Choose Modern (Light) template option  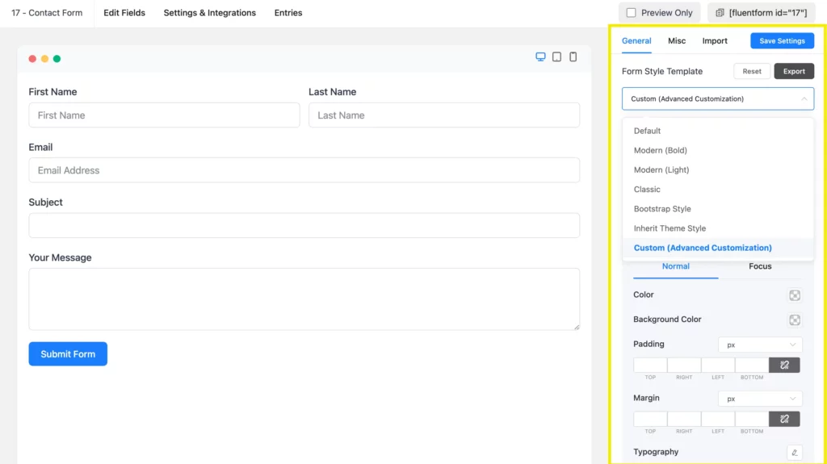click(718, 169)
